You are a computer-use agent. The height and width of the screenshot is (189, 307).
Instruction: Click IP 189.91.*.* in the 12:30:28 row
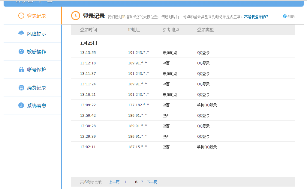pos(137,126)
